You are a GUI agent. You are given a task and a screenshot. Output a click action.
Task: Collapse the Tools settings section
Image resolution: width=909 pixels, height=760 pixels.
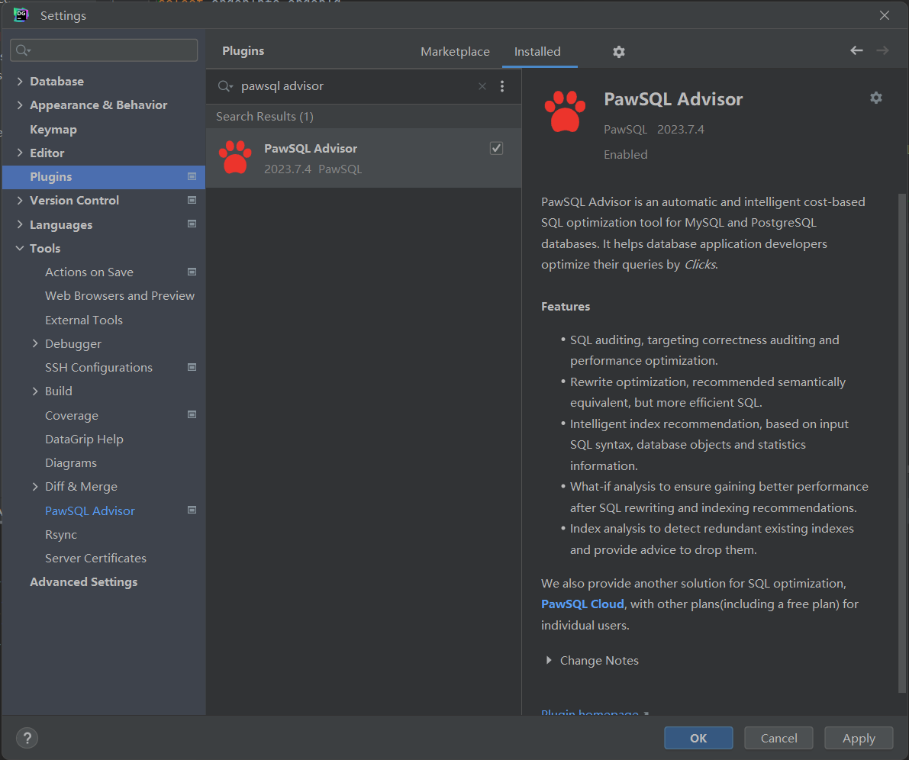click(x=20, y=249)
